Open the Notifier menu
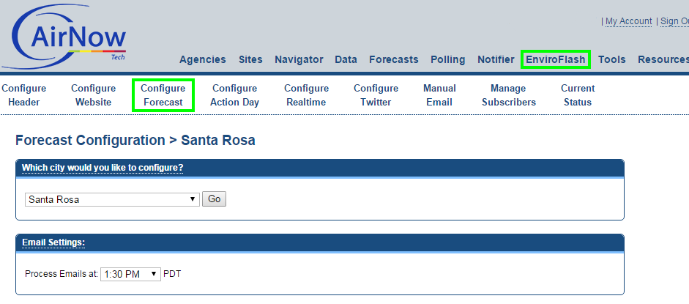689x304 pixels. point(496,59)
